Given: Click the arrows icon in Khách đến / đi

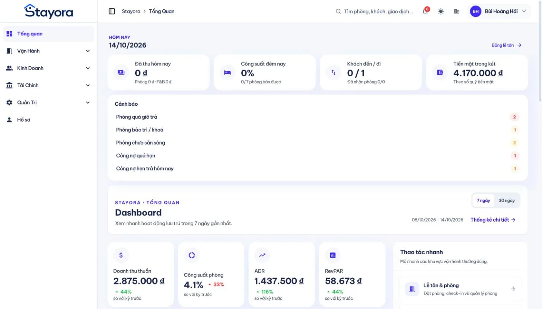Looking at the screenshot, I should point(334,72).
